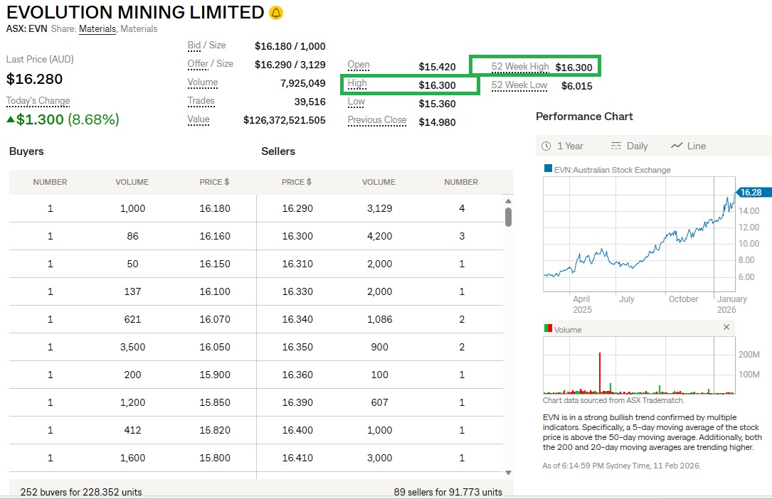
Task: Click the Line chart type icon
Action: click(677, 146)
